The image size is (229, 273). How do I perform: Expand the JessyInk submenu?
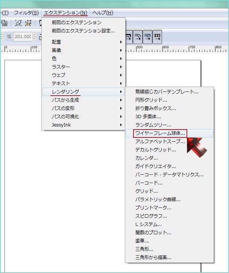coord(83,125)
